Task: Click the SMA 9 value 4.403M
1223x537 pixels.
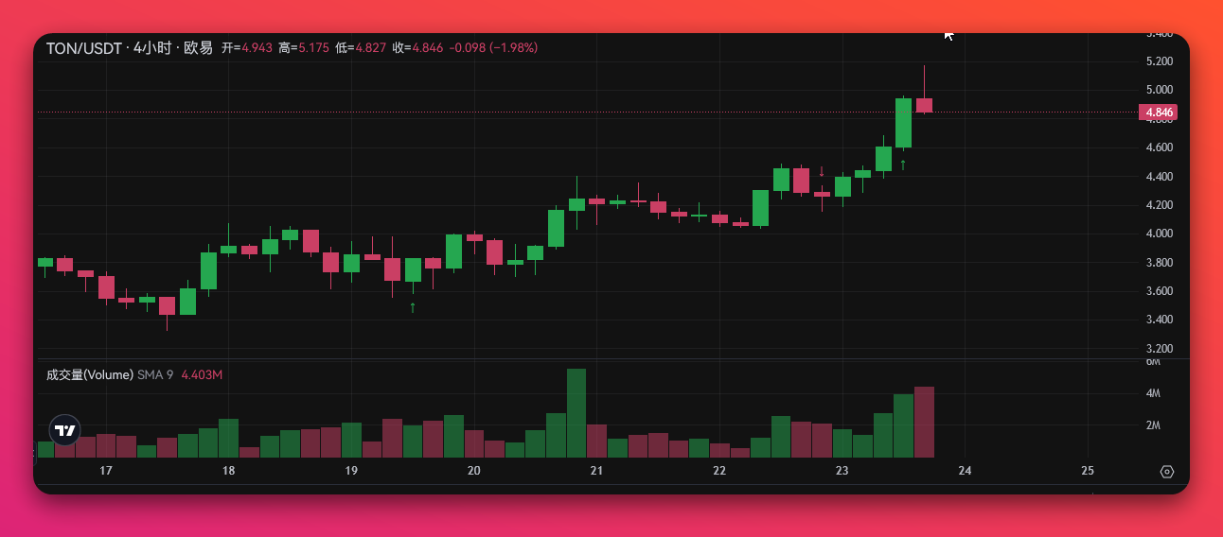Action: click(202, 375)
